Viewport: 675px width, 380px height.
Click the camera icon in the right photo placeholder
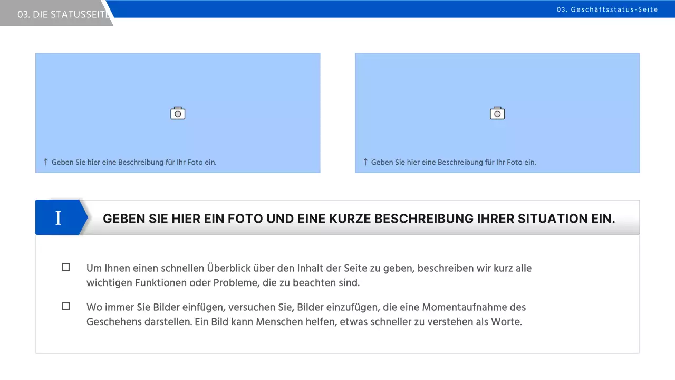497,113
